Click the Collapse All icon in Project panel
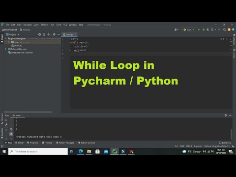 (49, 34)
